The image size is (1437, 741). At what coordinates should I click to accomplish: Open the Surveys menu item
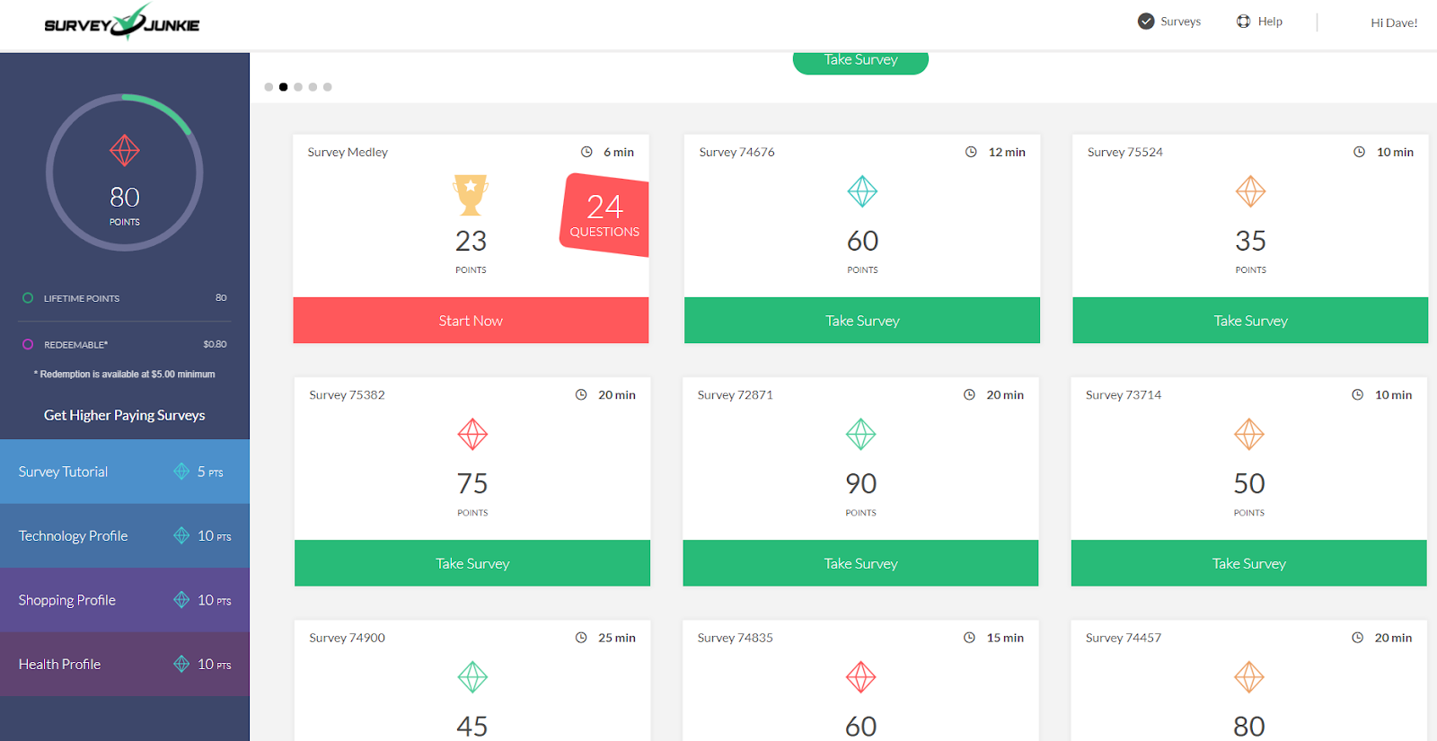click(1169, 22)
